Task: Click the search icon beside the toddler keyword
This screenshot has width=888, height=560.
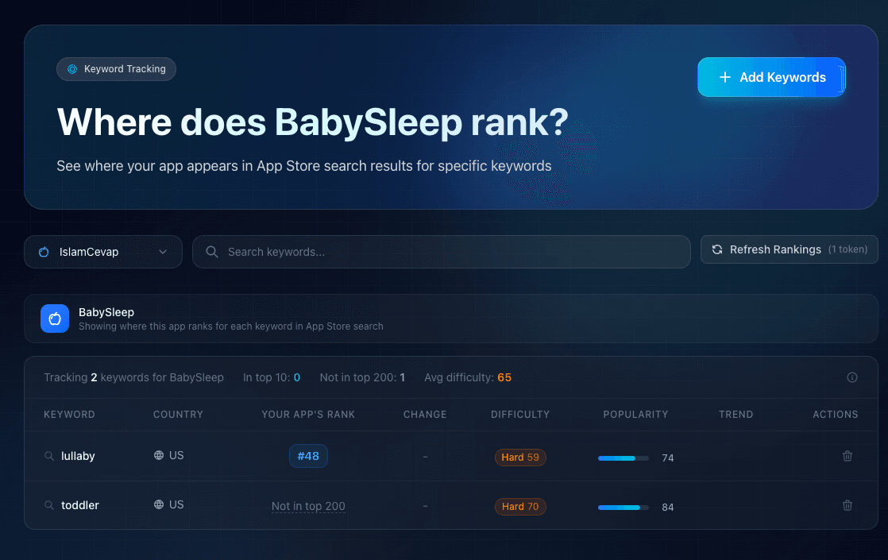Action: (x=48, y=505)
